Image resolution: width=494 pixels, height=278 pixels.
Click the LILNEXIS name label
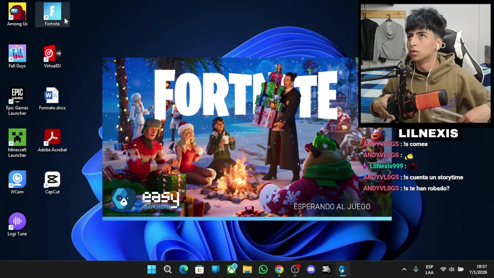(428, 133)
